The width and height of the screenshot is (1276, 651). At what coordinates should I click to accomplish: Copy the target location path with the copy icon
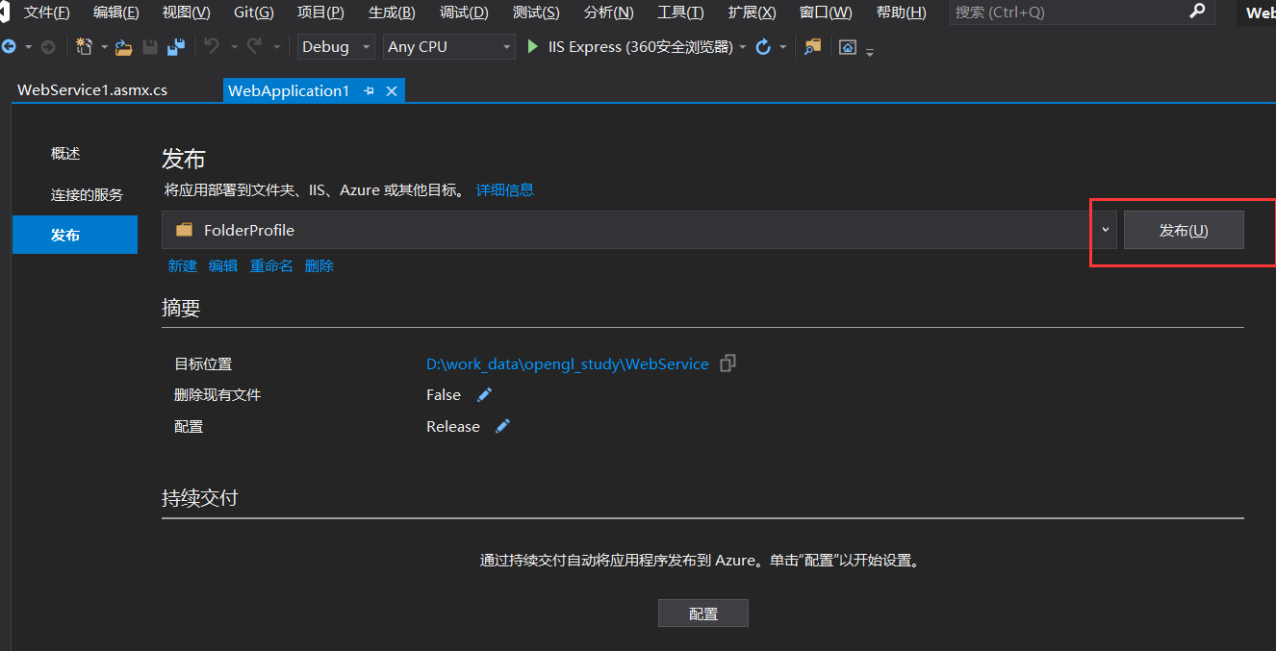(x=727, y=363)
